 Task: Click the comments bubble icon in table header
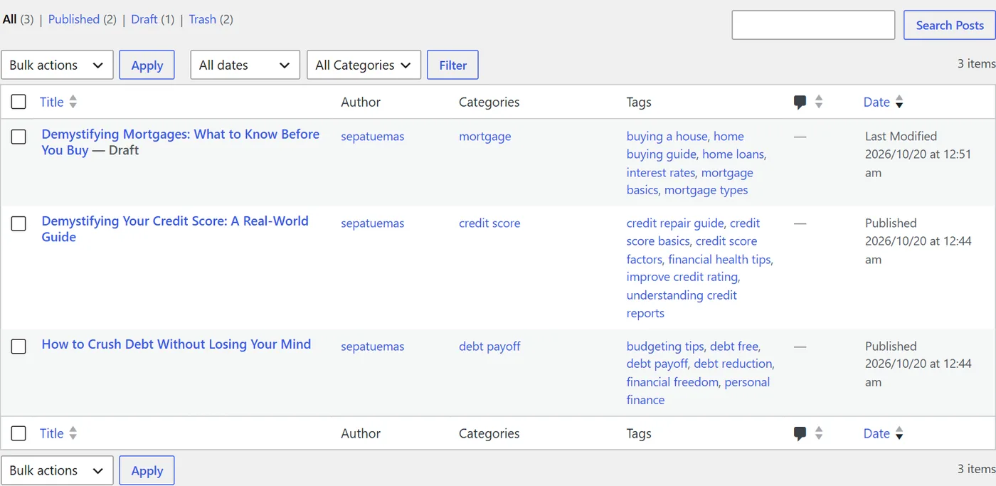(x=800, y=102)
